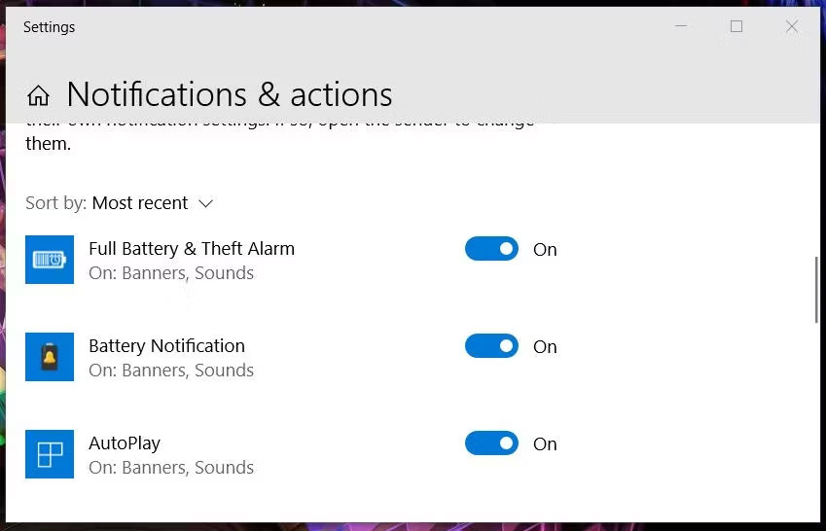This screenshot has height=531, width=826.
Task: Click the Full Battery & Theft Alarm icon
Action: click(50, 260)
